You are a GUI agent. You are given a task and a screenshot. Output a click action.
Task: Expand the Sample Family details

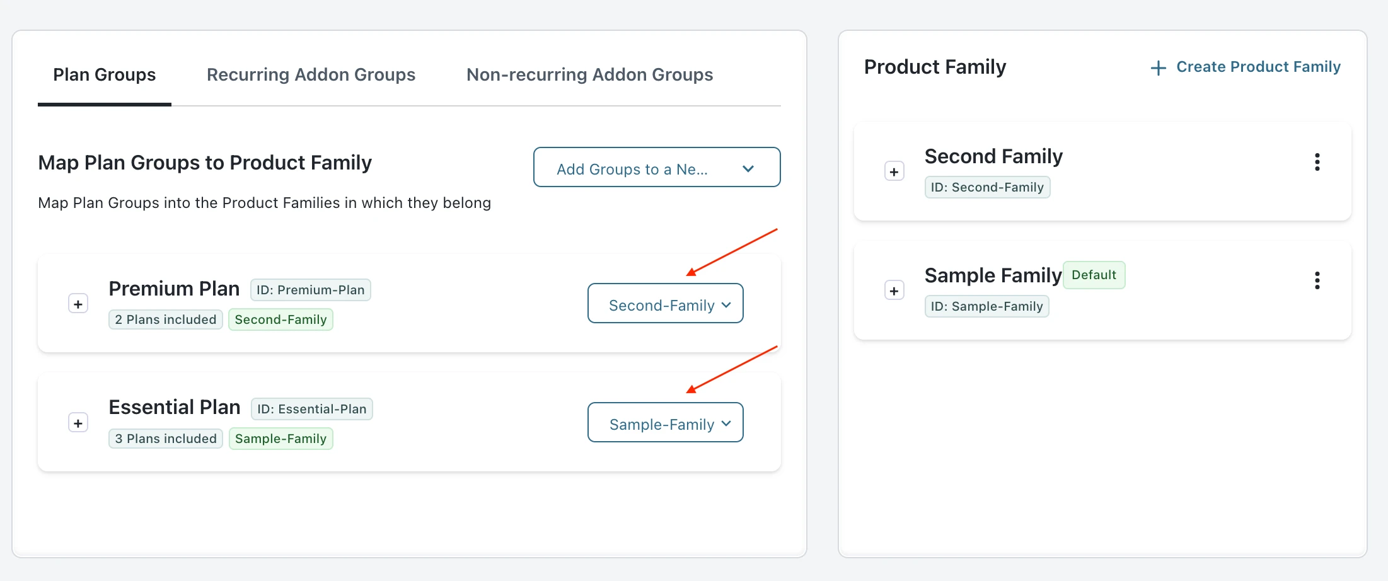[894, 291]
